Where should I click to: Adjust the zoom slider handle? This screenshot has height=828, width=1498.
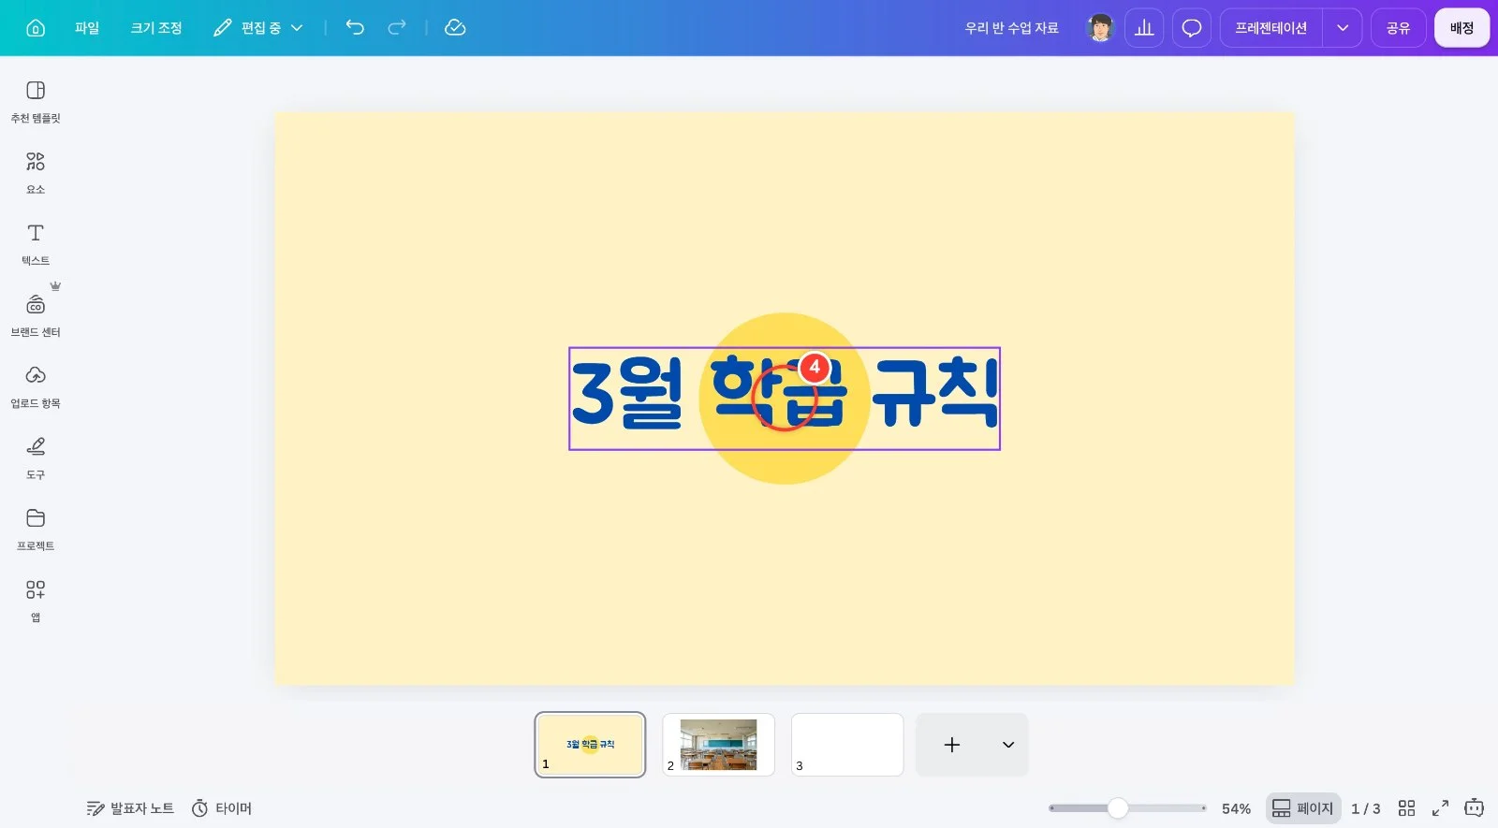pyautogui.click(x=1118, y=808)
